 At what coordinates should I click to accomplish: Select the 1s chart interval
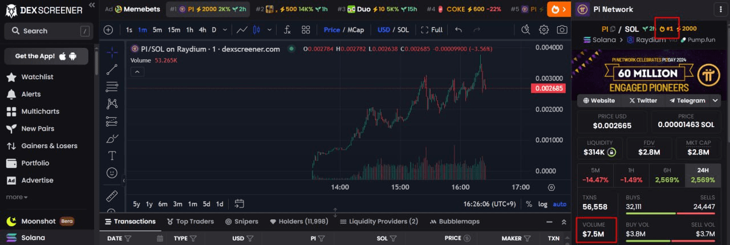(x=129, y=30)
